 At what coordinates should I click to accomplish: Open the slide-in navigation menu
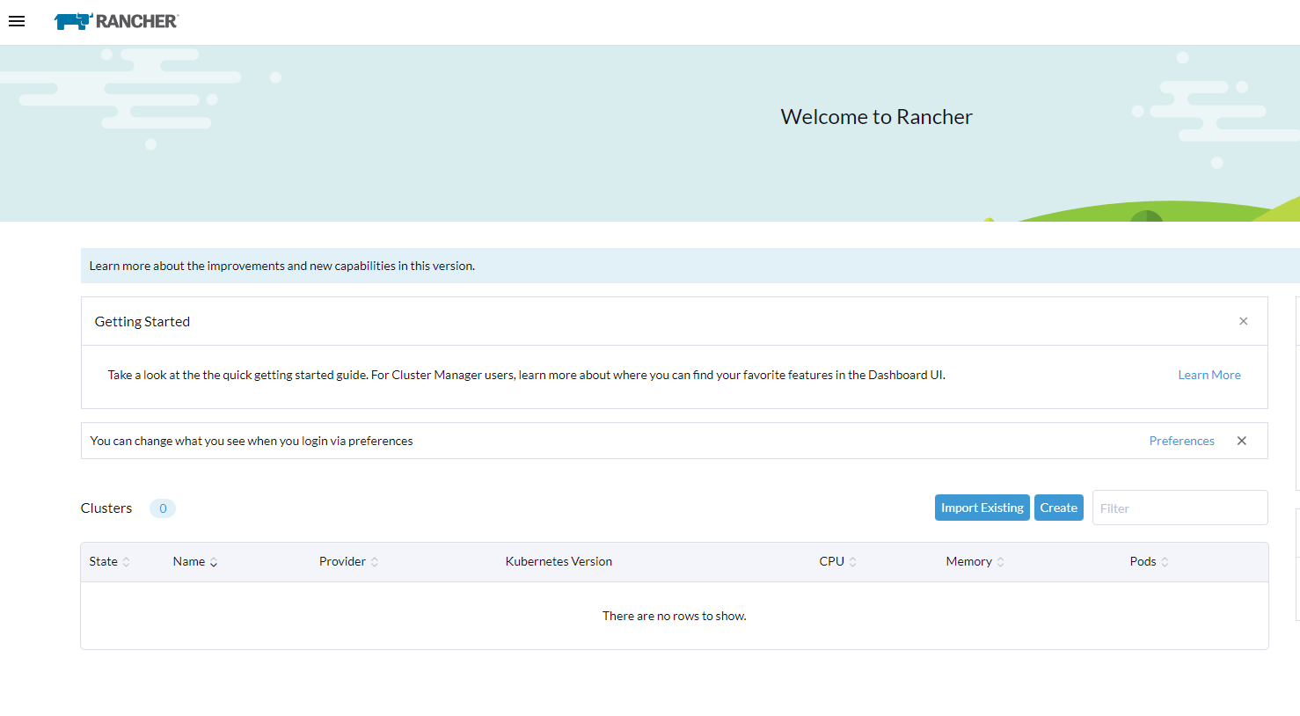point(17,21)
